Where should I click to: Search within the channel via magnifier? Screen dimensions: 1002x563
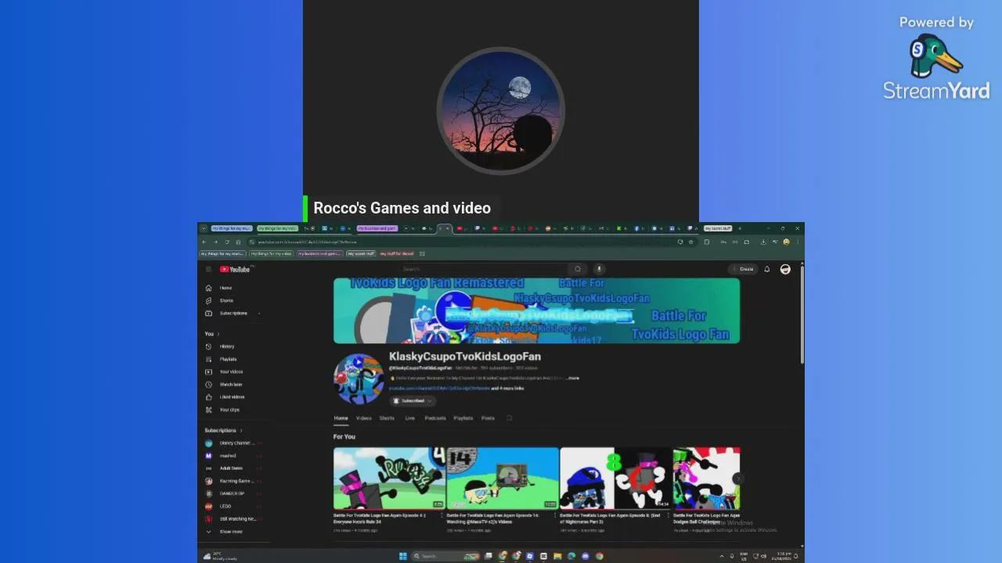(x=509, y=418)
